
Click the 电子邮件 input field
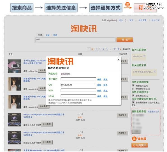click(78, 79)
